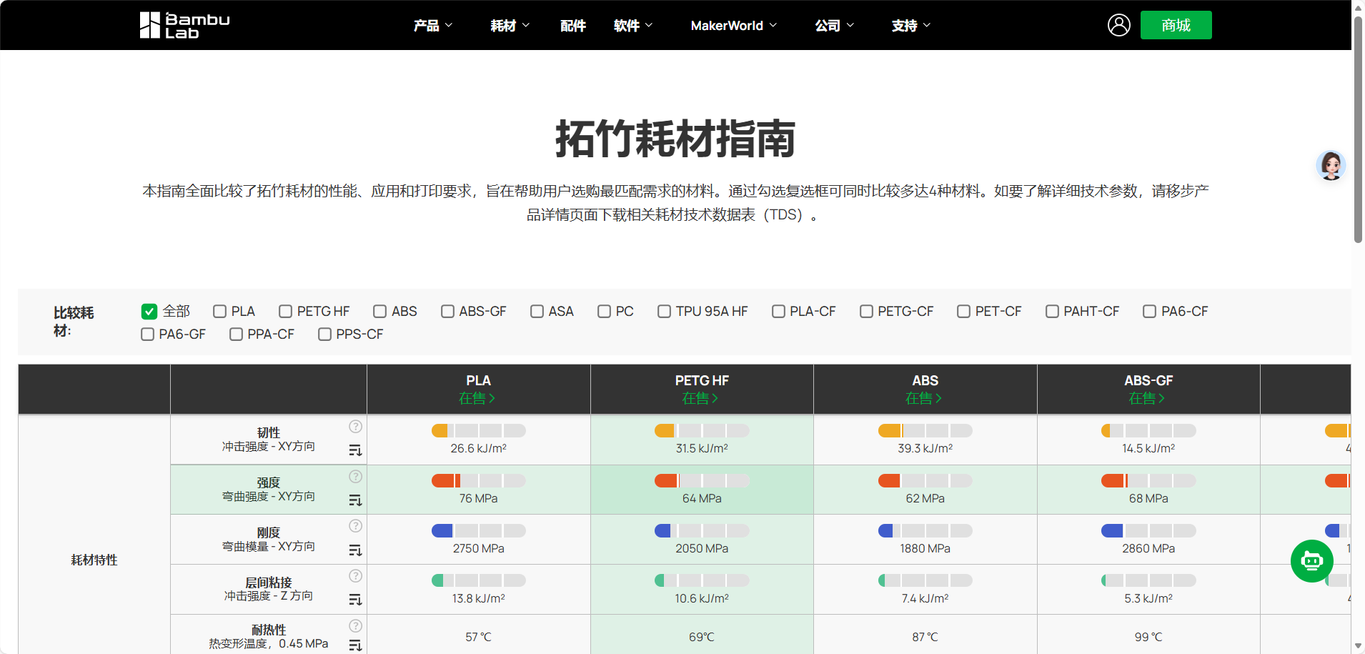Open the green chatbot assistant icon

[1311, 561]
